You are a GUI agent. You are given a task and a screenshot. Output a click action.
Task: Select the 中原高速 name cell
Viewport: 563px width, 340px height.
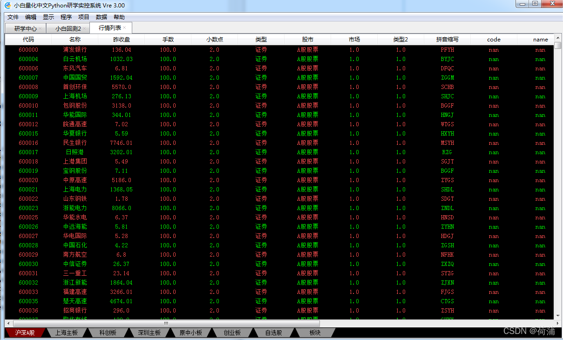pos(75,180)
